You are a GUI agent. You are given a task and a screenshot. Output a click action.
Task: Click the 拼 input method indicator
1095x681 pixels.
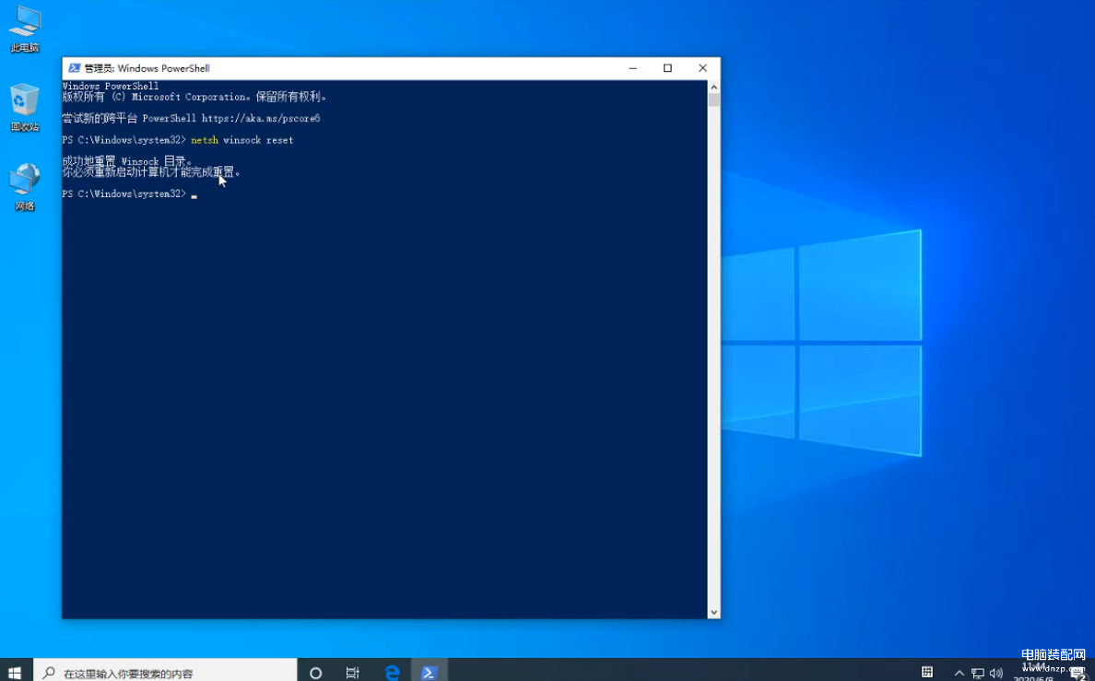[926, 672]
